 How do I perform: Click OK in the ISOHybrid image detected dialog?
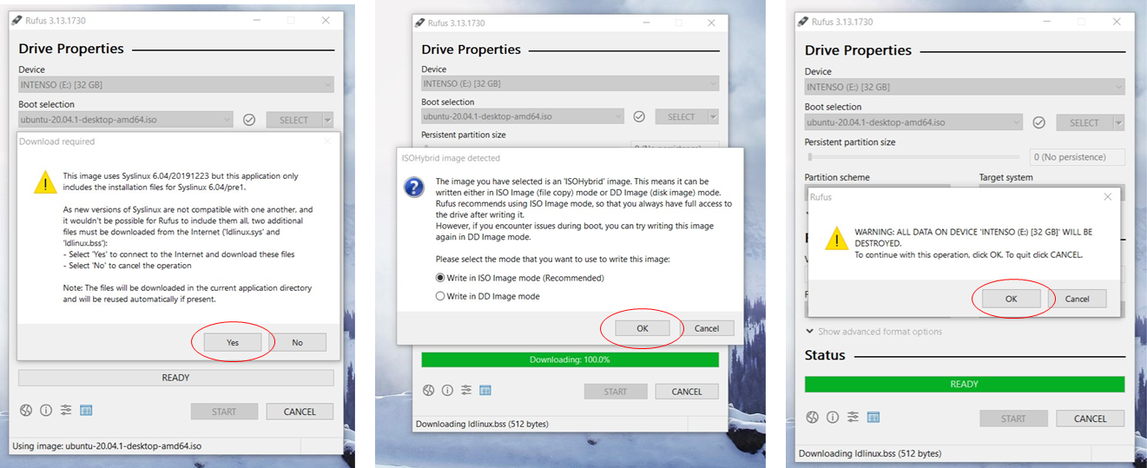click(x=643, y=328)
